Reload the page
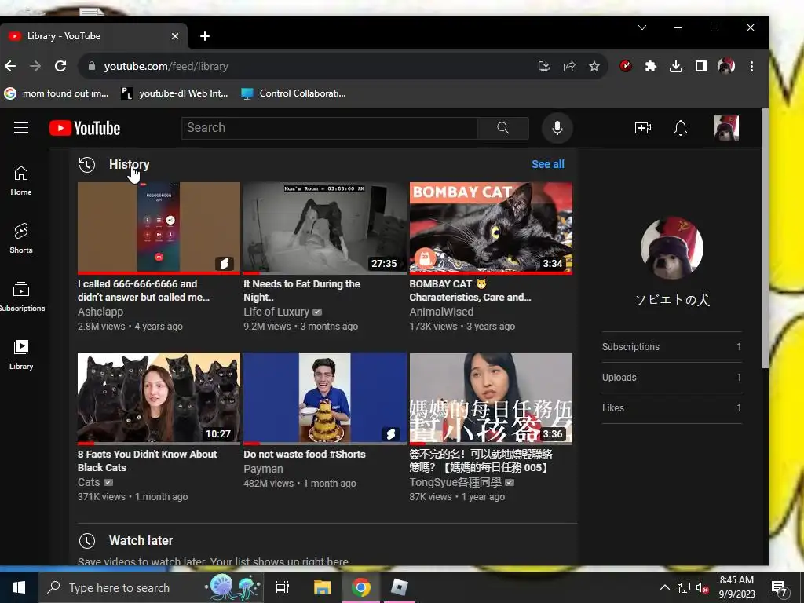The width and height of the screenshot is (804, 603). pyautogui.click(x=60, y=66)
